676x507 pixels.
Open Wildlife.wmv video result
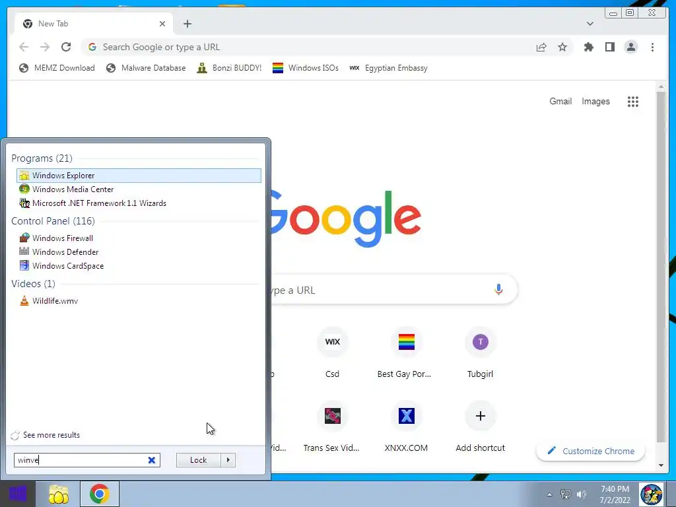139,301
